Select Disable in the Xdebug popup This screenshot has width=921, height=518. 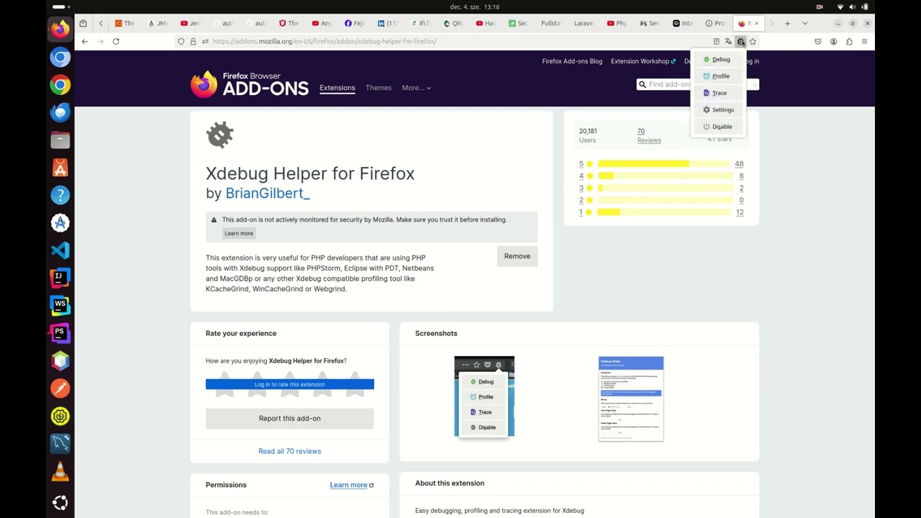pos(718,127)
